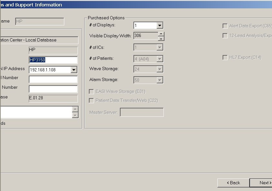Decrease Visible Display Width with down arrow
The height and width of the screenshot is (191, 272).
[x=161, y=39]
